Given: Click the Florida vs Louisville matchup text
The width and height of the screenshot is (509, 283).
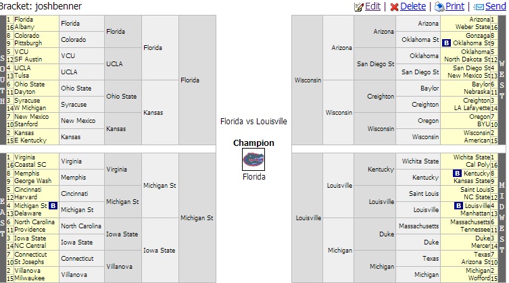Looking at the screenshot, I should [x=253, y=122].
